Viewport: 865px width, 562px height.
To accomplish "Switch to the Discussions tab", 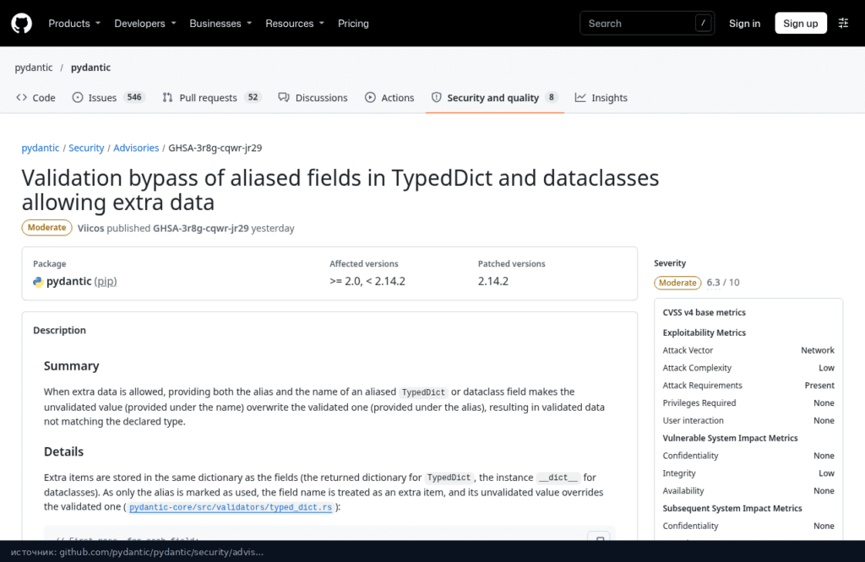I will coord(313,98).
